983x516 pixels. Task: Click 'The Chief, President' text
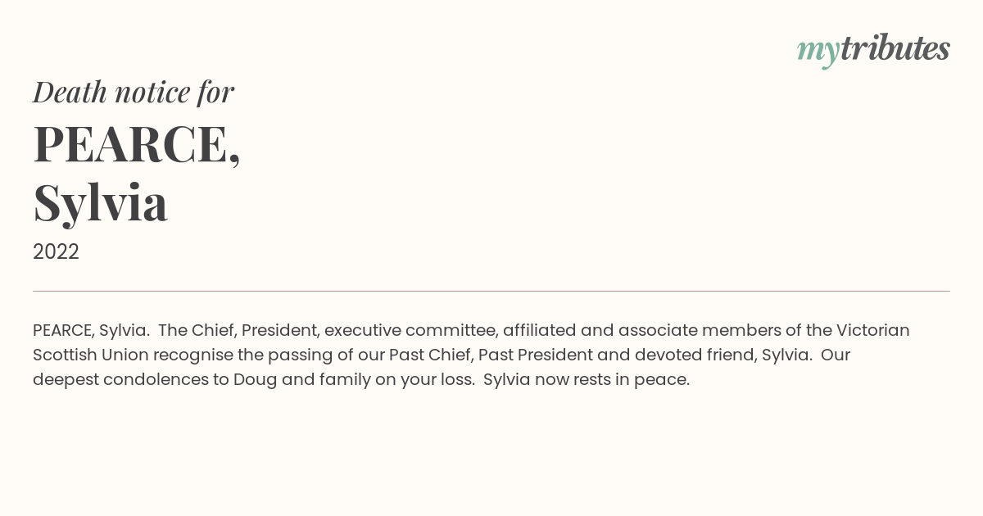(x=238, y=330)
